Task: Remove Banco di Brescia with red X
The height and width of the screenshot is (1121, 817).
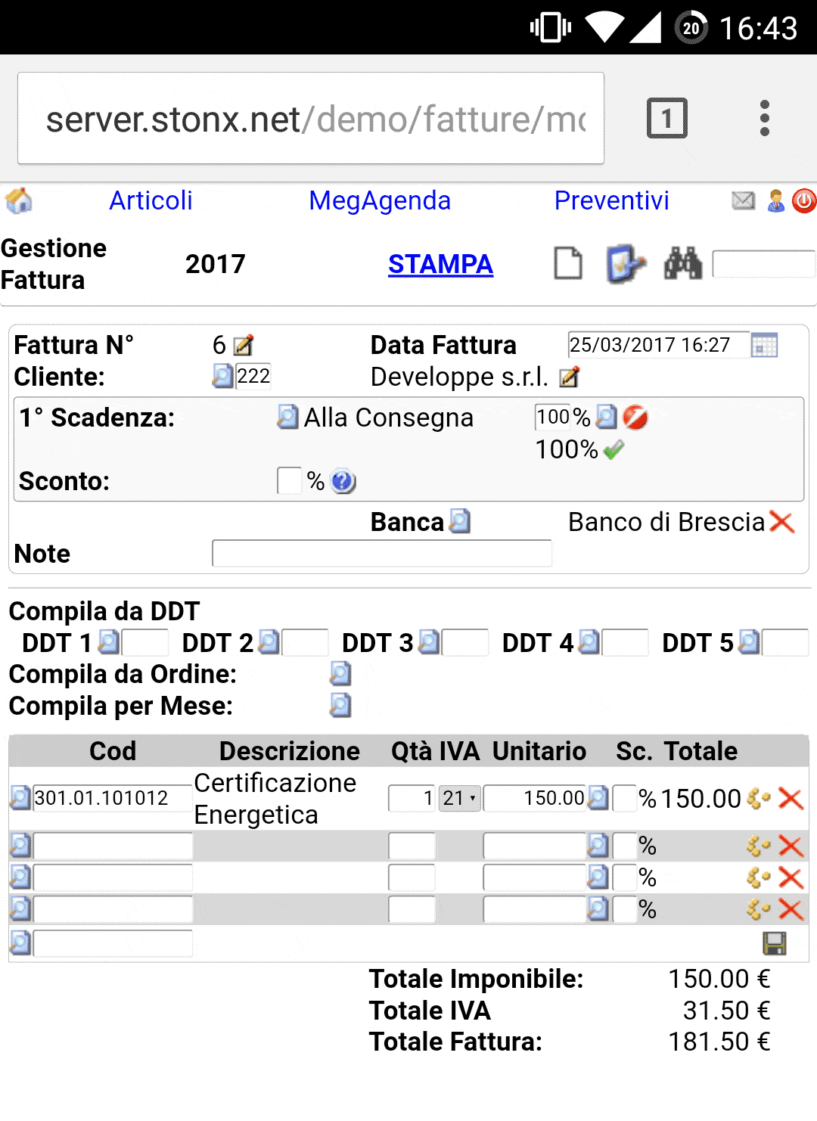Action: coord(781,522)
